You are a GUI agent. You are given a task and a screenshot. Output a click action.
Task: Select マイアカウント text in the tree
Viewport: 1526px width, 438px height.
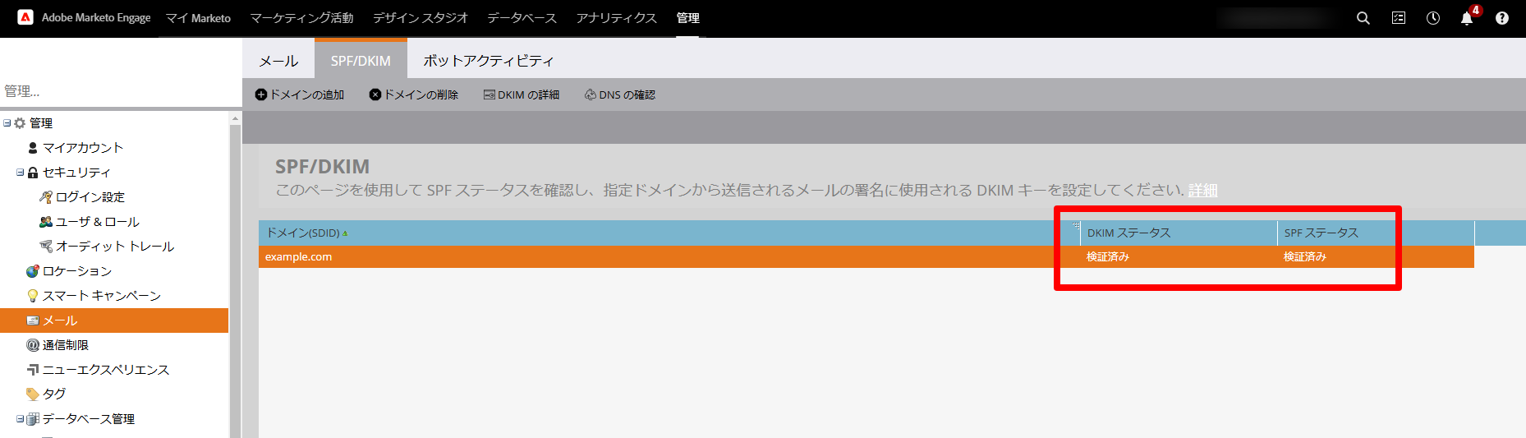coord(83,148)
